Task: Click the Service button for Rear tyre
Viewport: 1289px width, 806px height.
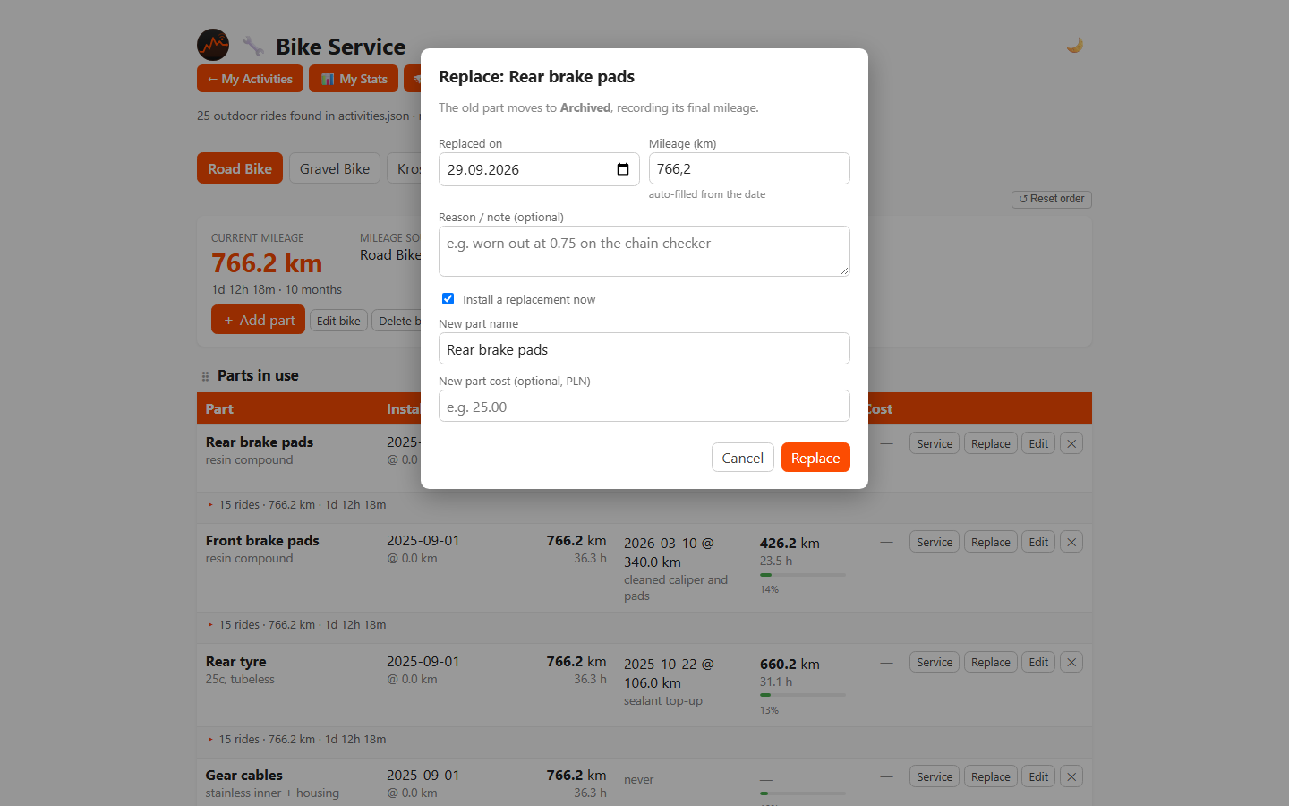Action: 935,662
